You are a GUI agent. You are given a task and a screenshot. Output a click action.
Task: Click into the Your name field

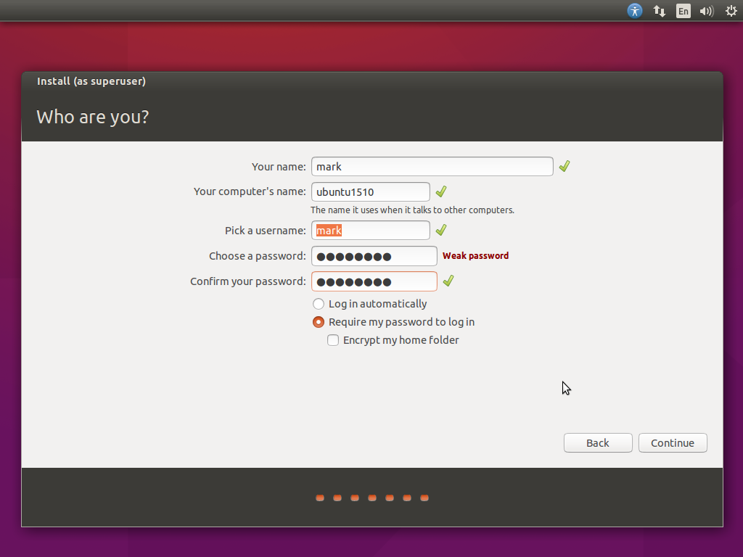432,166
